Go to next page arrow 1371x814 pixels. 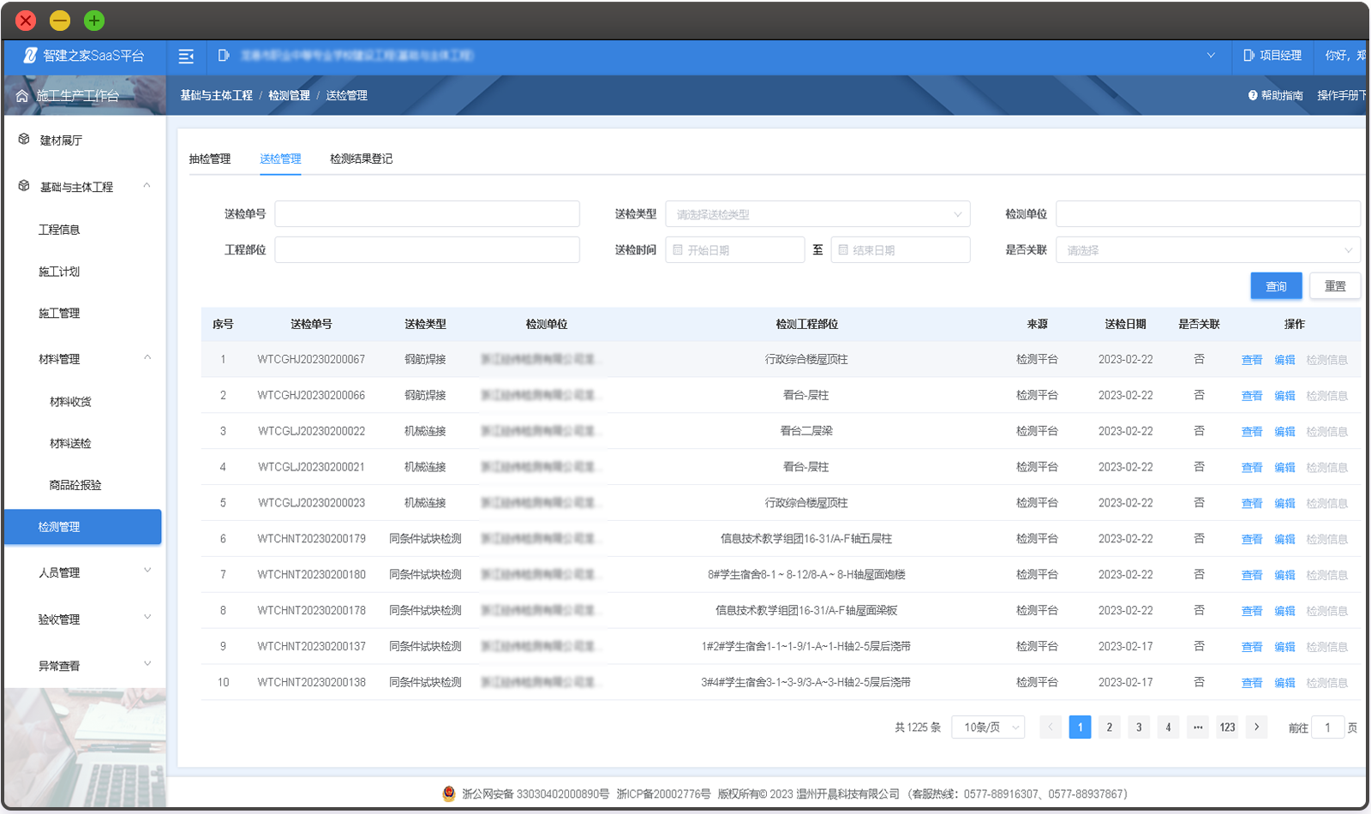click(1256, 727)
